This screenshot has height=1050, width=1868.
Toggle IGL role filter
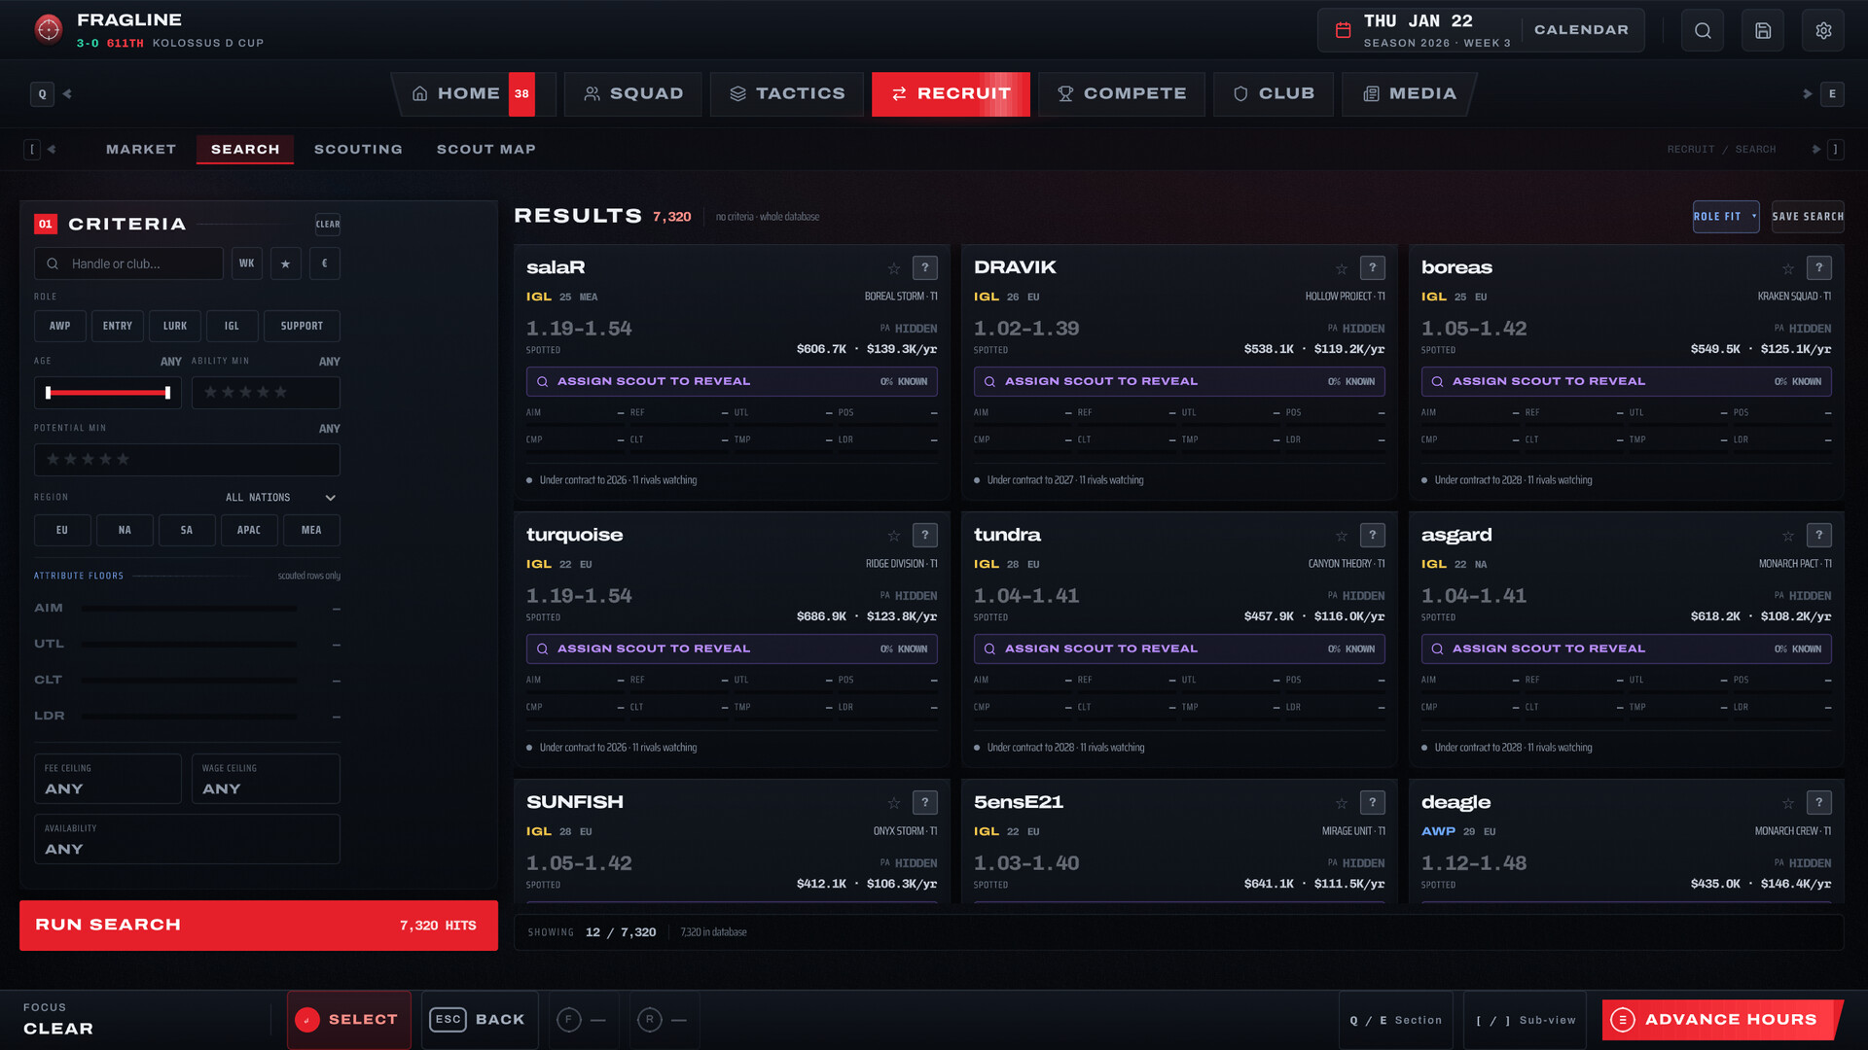tap(232, 326)
